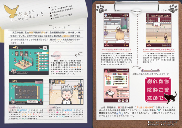Tick the checkbox beside 好評発売中
The image size is (182, 128).
click(x=149, y=125)
